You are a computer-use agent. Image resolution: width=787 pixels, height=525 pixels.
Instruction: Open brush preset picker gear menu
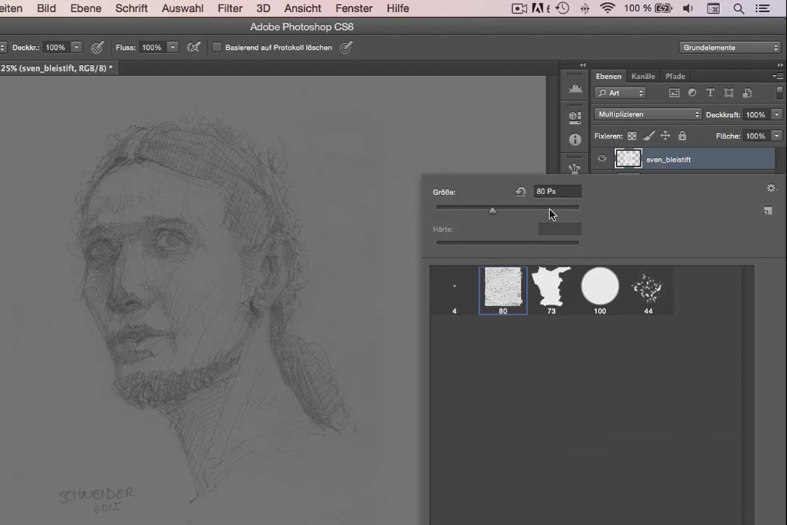click(x=771, y=188)
